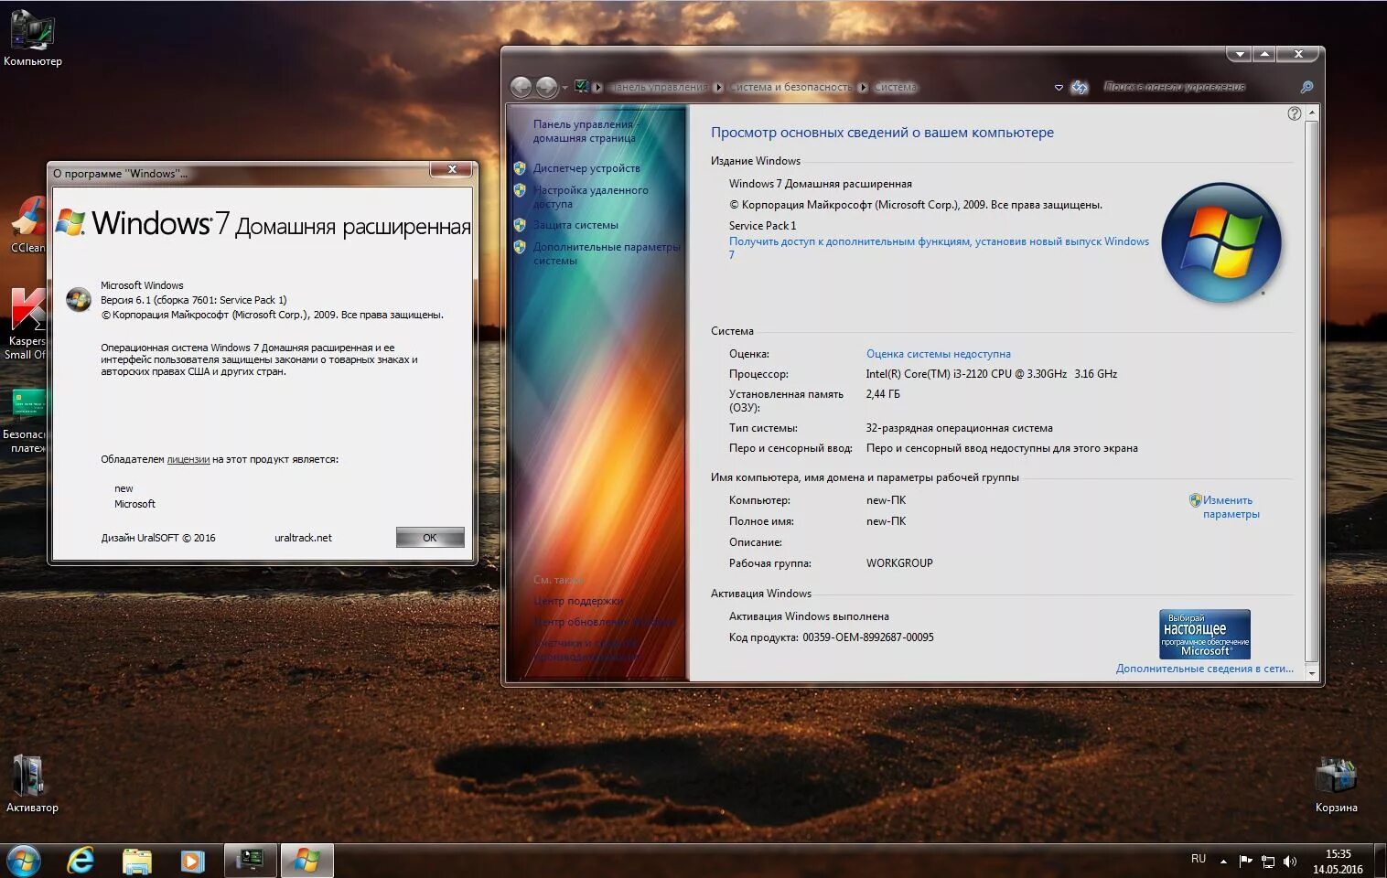Click the address bar Control Panel icon
Image resolution: width=1387 pixels, height=878 pixels.
point(581,87)
